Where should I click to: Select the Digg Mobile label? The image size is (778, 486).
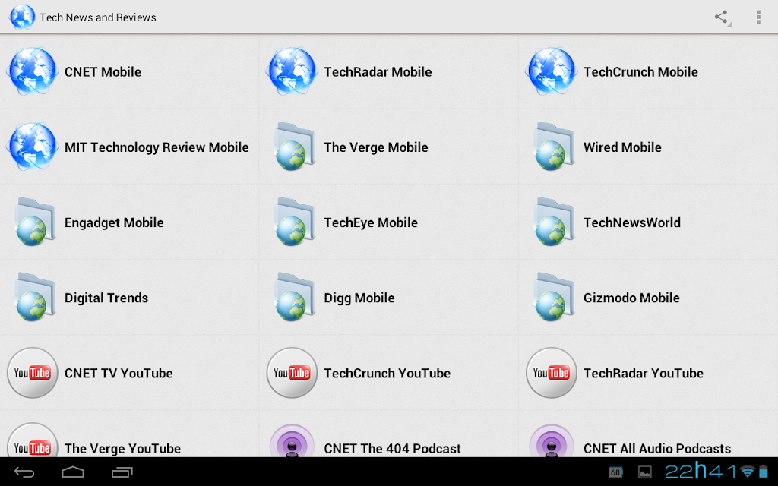pyautogui.click(x=359, y=298)
